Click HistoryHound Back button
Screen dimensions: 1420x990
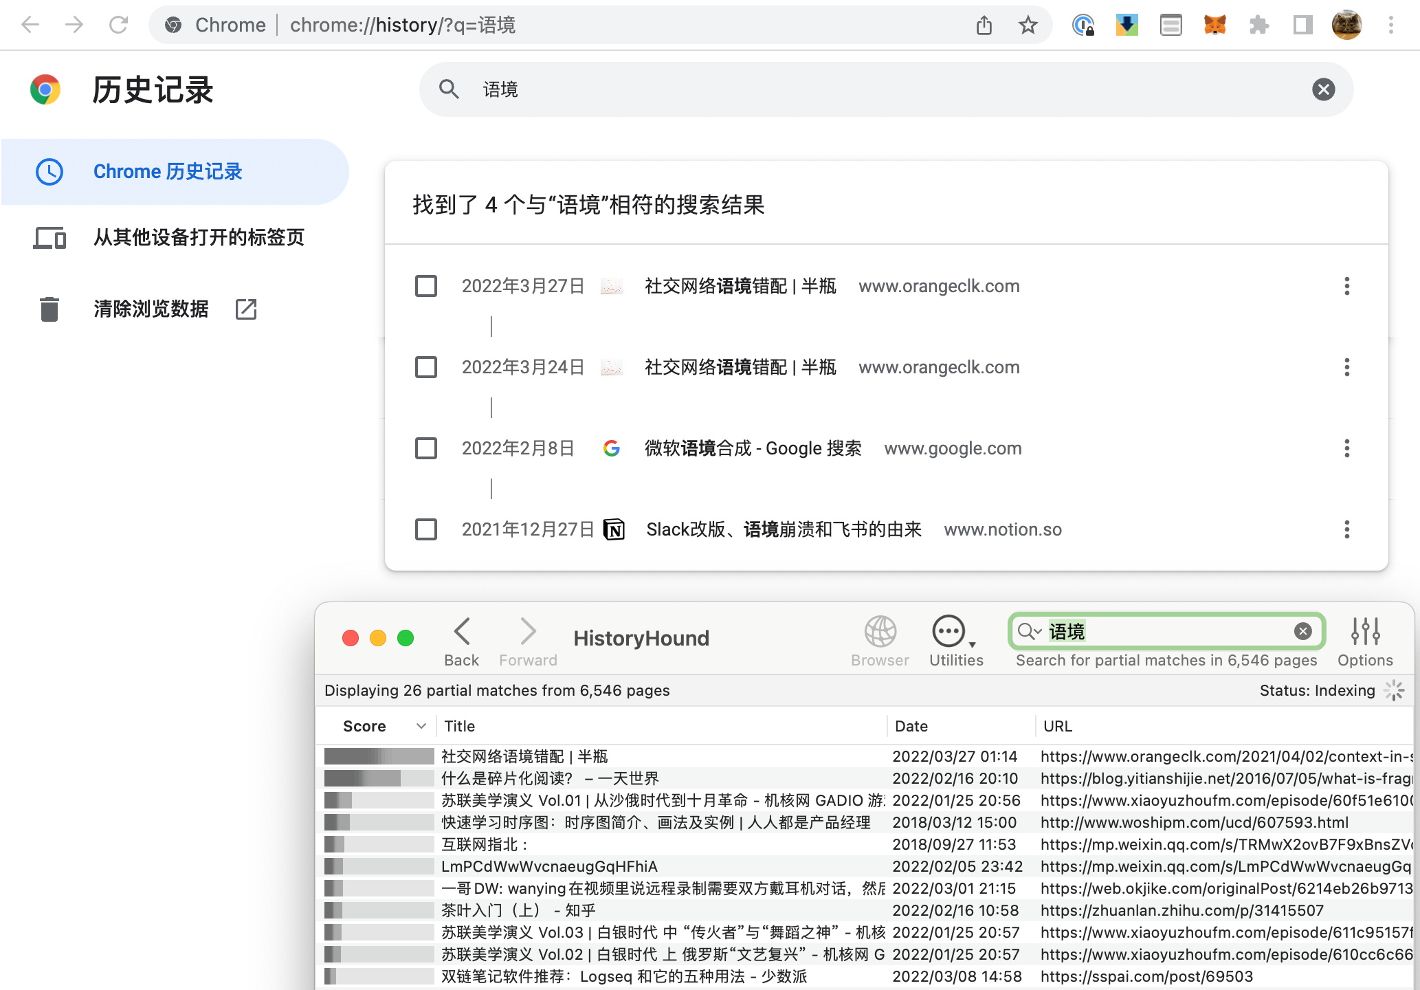(461, 642)
